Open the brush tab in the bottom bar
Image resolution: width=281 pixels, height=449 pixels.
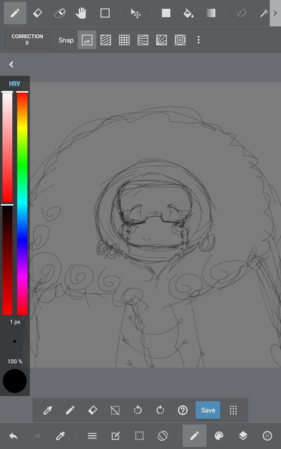[x=195, y=436]
